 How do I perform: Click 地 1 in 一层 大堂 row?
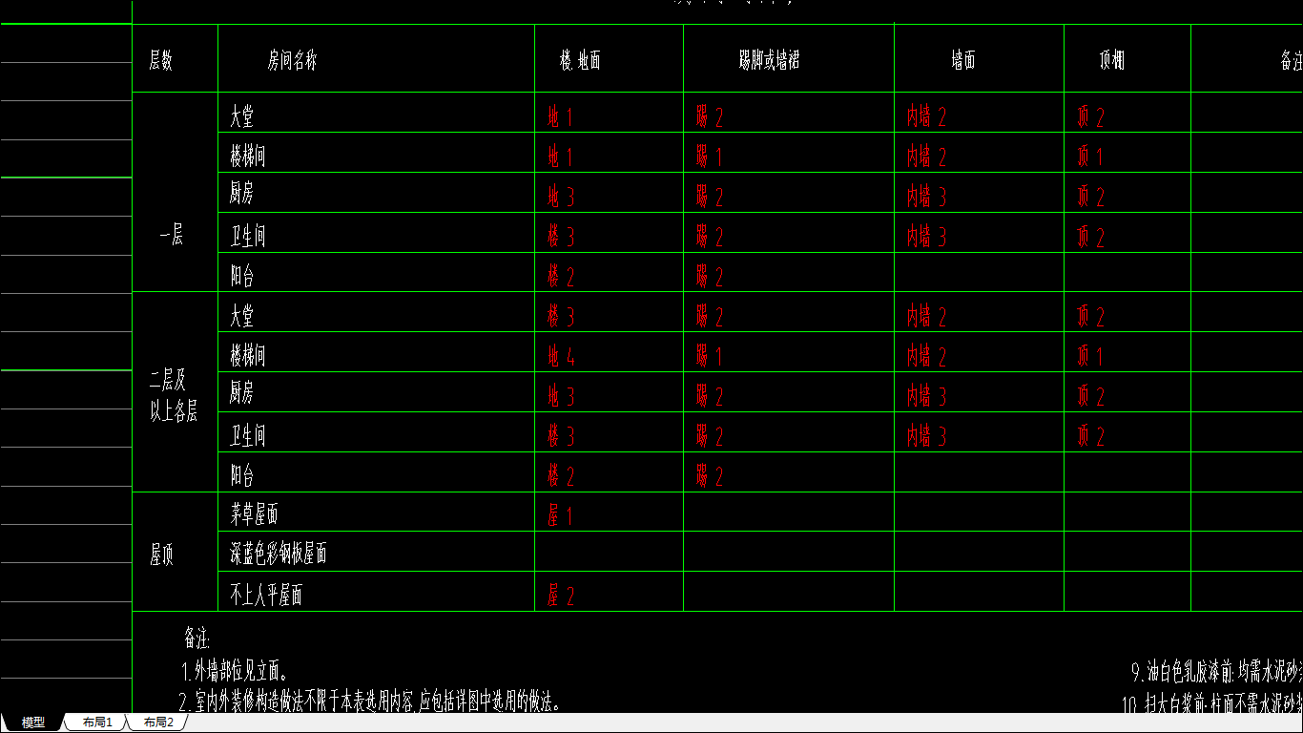point(560,117)
